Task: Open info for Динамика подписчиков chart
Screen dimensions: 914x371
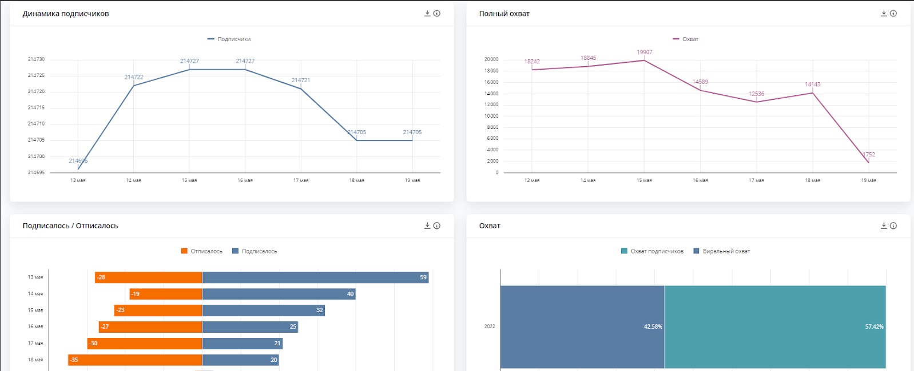Action: [437, 13]
